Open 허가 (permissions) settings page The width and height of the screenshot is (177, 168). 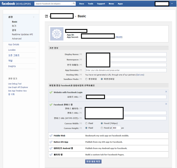14,26
